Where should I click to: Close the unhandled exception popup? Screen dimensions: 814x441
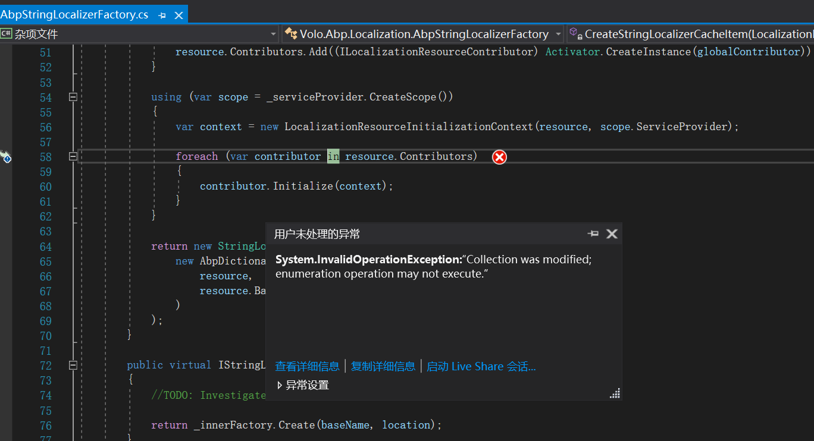612,234
